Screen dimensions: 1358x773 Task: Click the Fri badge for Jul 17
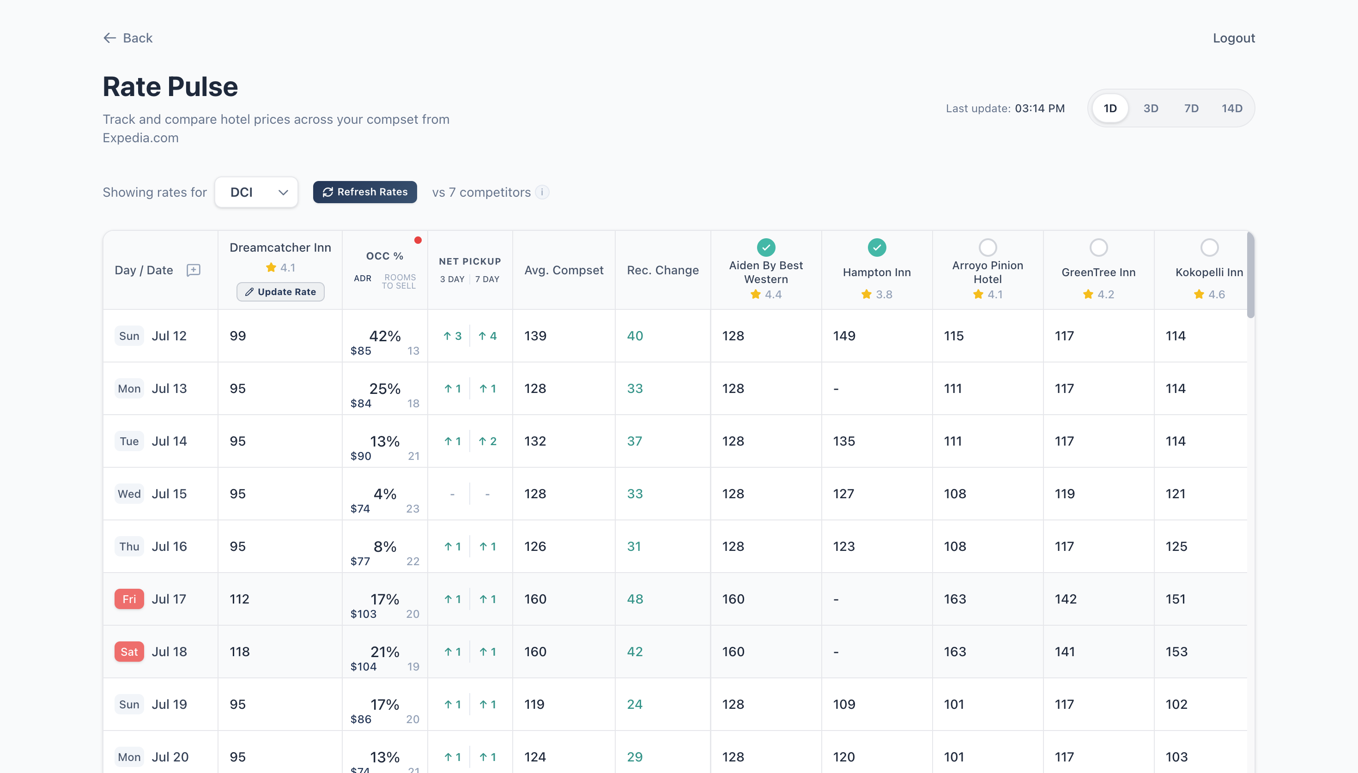coord(129,599)
